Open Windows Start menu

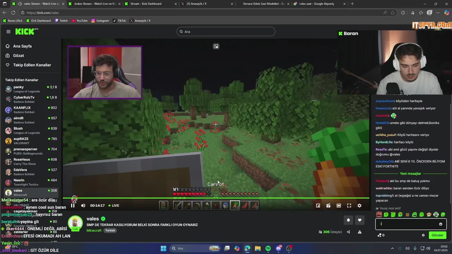[x=163, y=248]
